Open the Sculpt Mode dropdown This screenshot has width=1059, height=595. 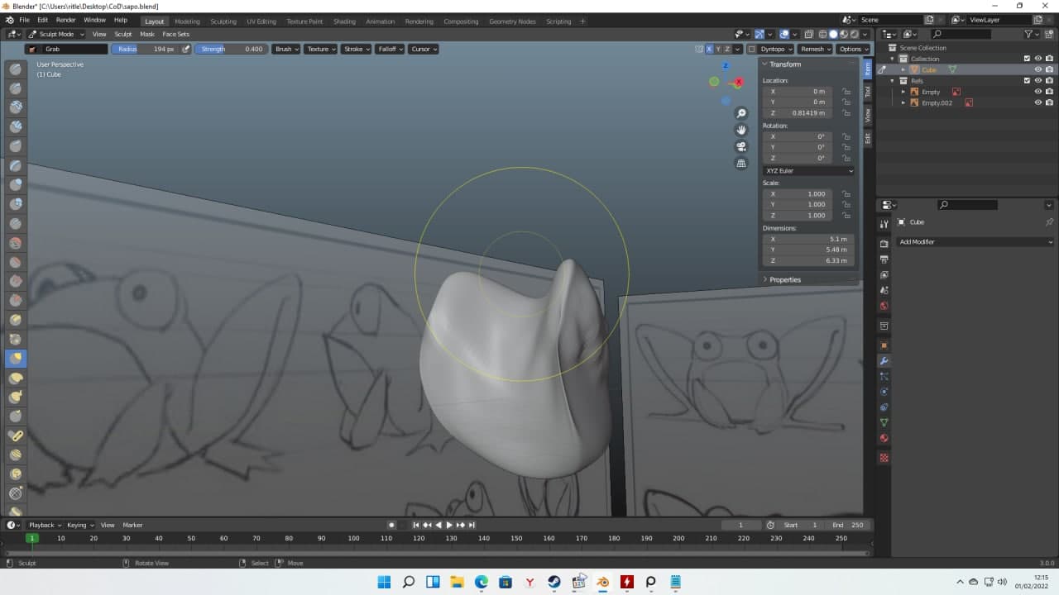coord(56,34)
